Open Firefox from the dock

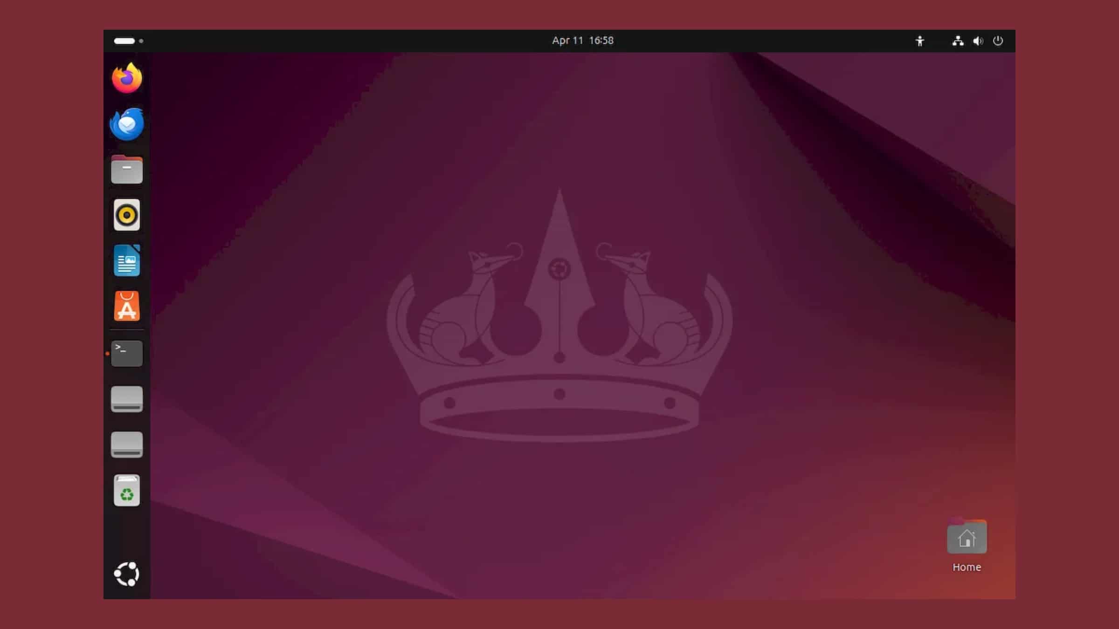127,78
